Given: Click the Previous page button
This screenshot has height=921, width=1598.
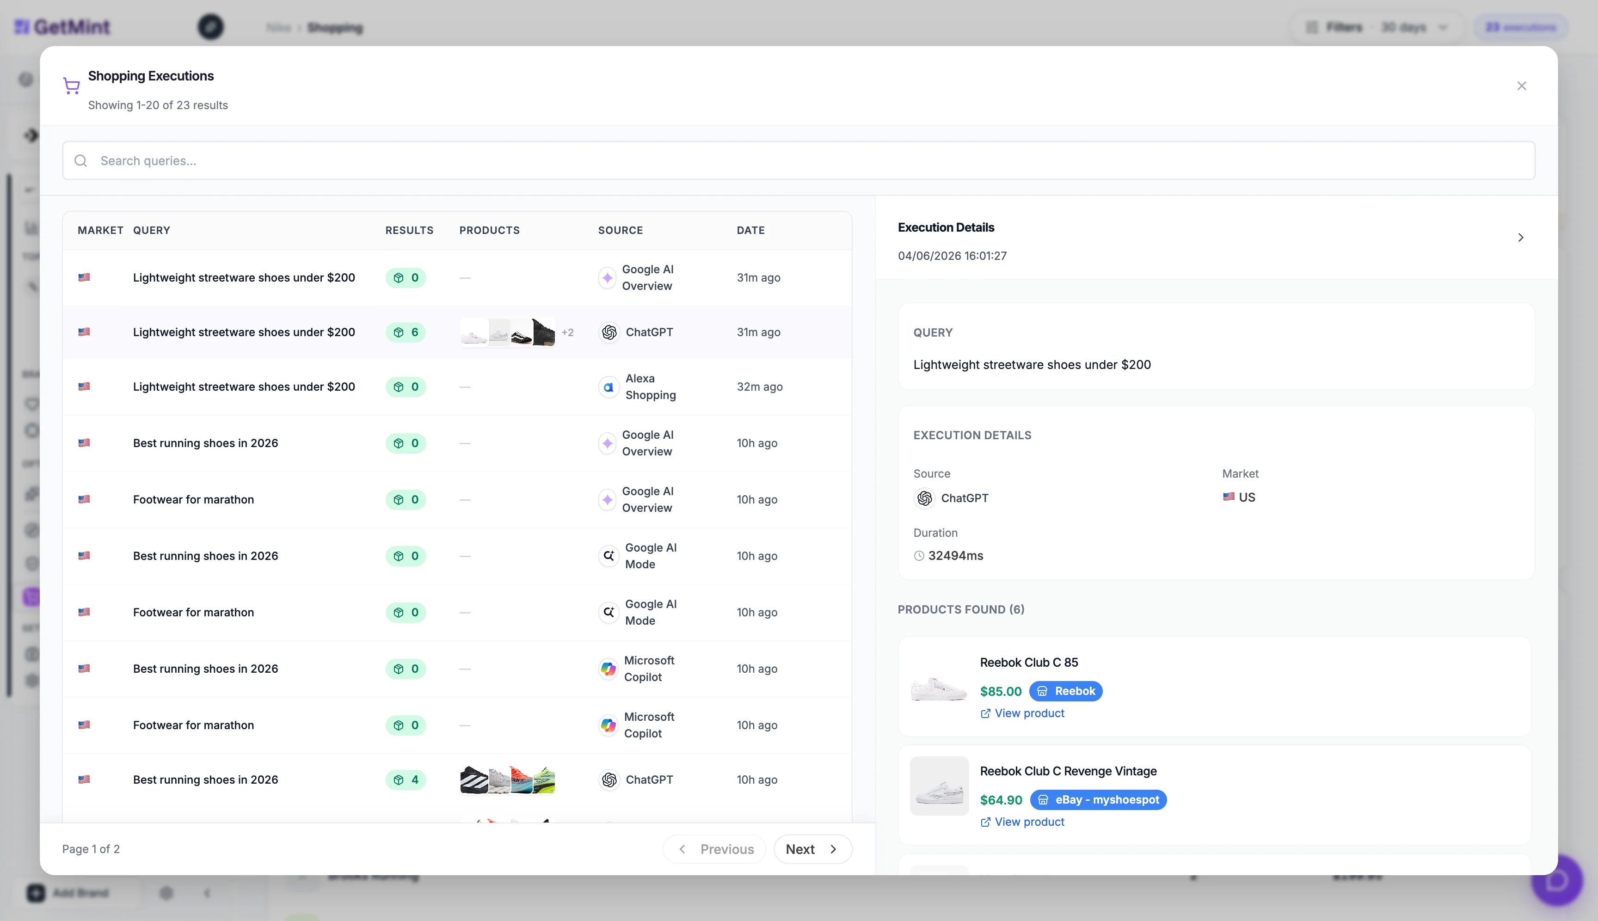Looking at the screenshot, I should pos(714,849).
